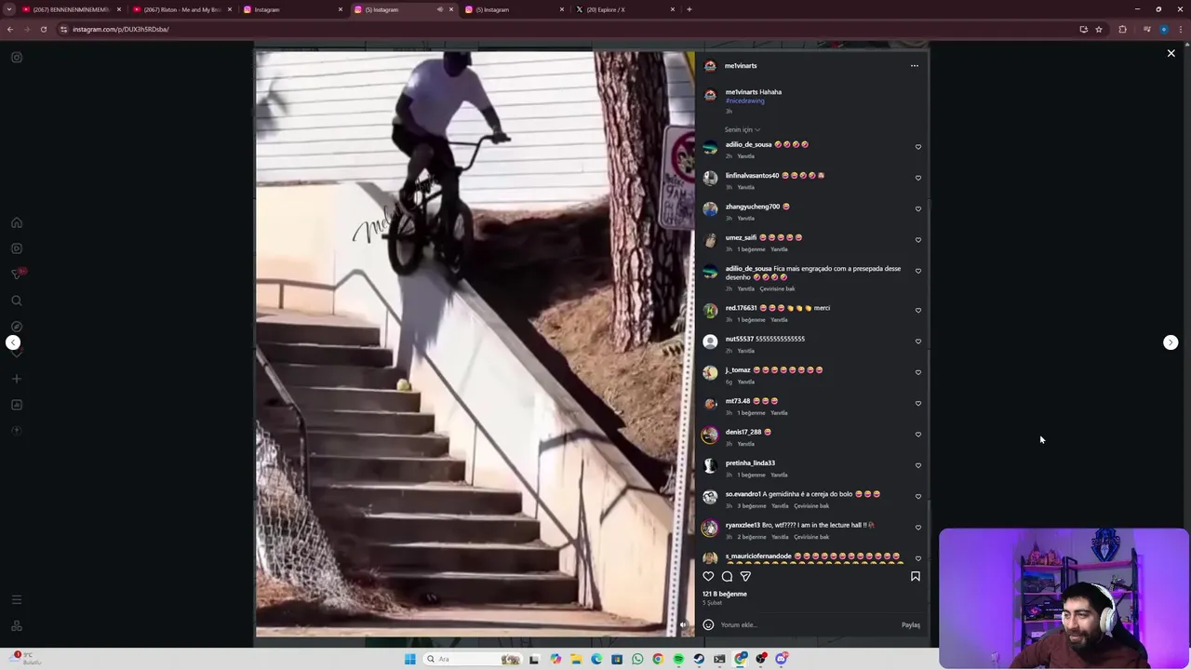Reply to pretinha_linda33's comment via Yanıtla
The width and height of the screenshot is (1191, 670).
click(x=779, y=475)
